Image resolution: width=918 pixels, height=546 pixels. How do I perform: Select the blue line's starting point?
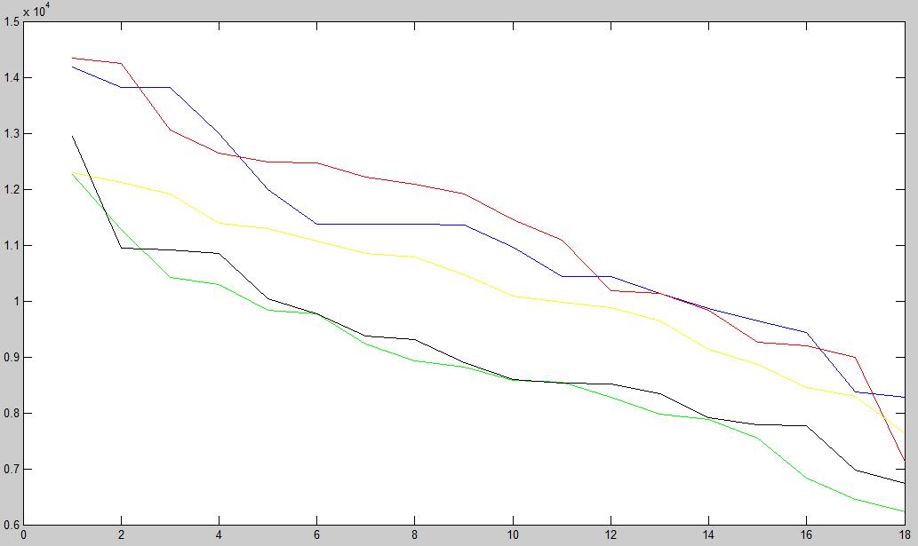click(73, 67)
